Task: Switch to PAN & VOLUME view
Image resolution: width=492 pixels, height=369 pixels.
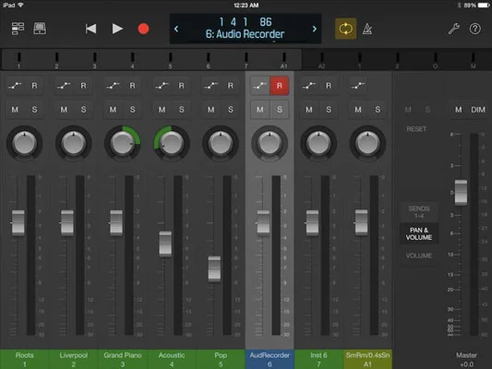Action: (x=419, y=233)
